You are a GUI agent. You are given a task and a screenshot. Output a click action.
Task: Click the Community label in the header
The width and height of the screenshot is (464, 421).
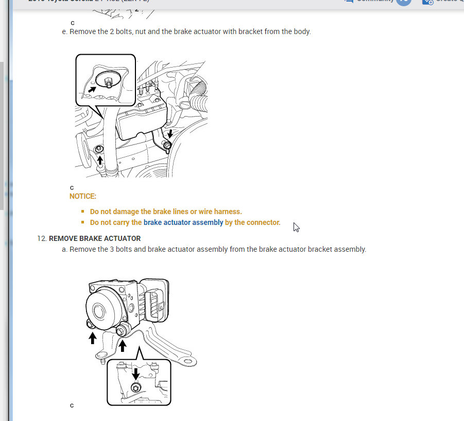coord(375,1)
